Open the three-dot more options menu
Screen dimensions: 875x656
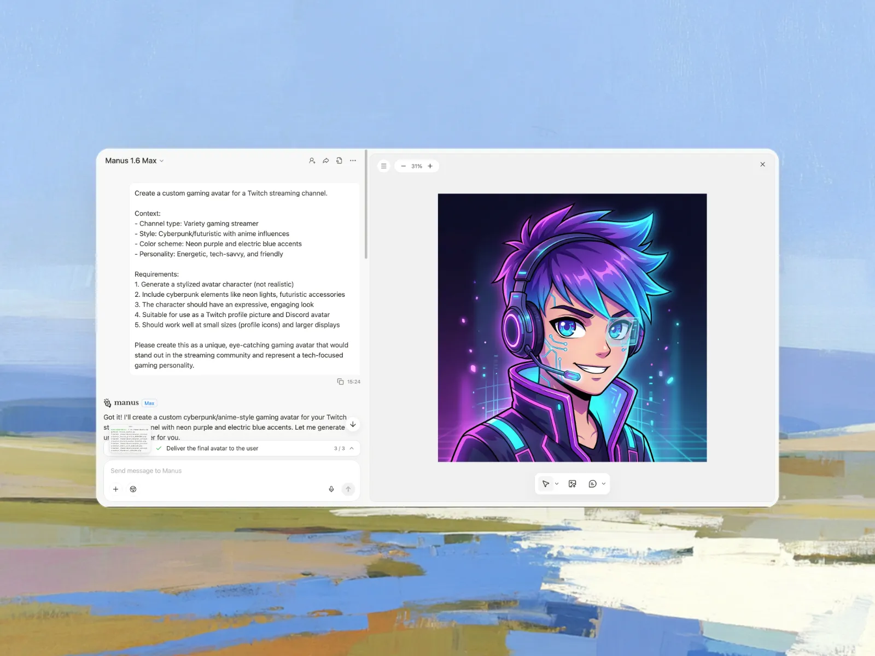point(353,161)
